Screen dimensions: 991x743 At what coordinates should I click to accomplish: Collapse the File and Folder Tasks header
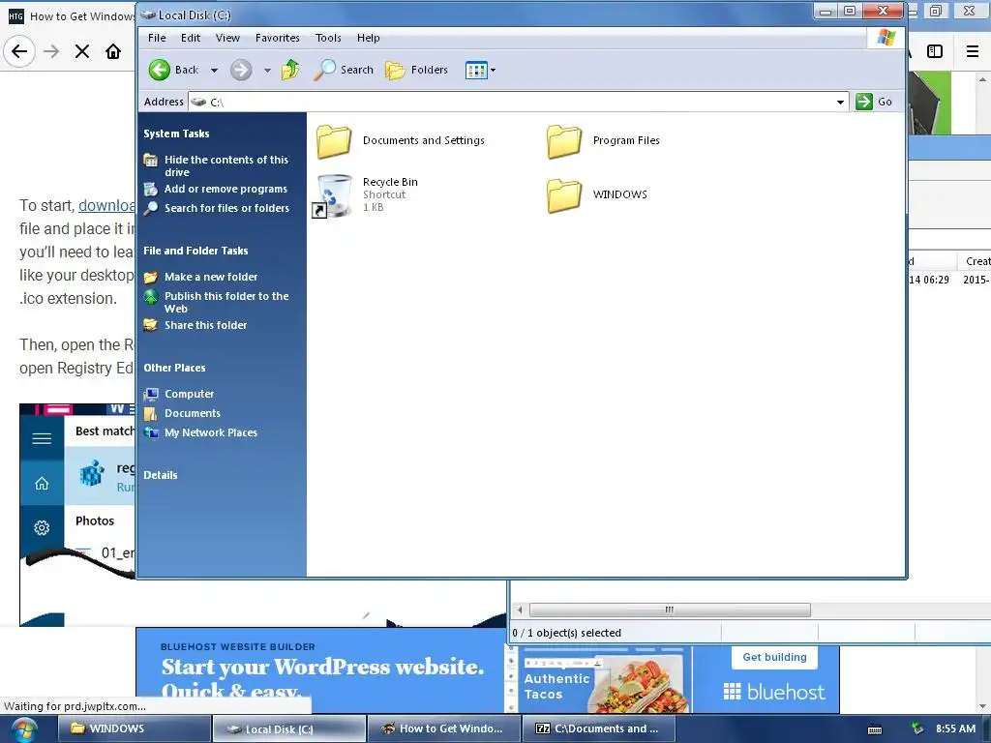point(195,251)
